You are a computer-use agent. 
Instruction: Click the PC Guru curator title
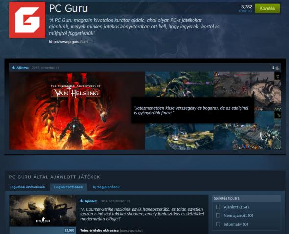click(69, 8)
